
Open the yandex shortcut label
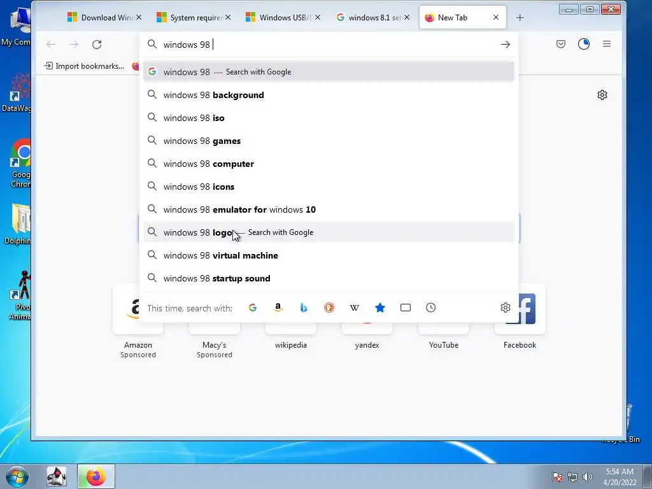tap(367, 345)
